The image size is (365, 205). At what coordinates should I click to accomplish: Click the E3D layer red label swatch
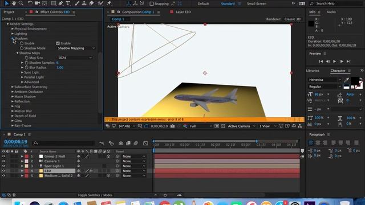pyautogui.click(x=27, y=171)
